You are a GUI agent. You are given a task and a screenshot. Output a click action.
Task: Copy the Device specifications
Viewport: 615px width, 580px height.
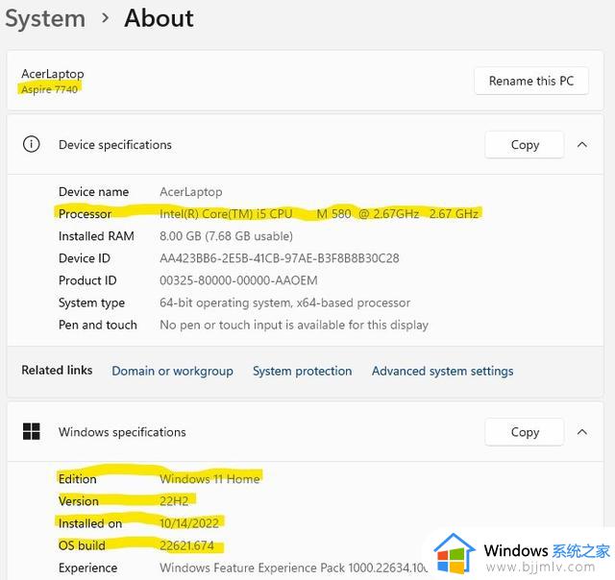point(525,145)
